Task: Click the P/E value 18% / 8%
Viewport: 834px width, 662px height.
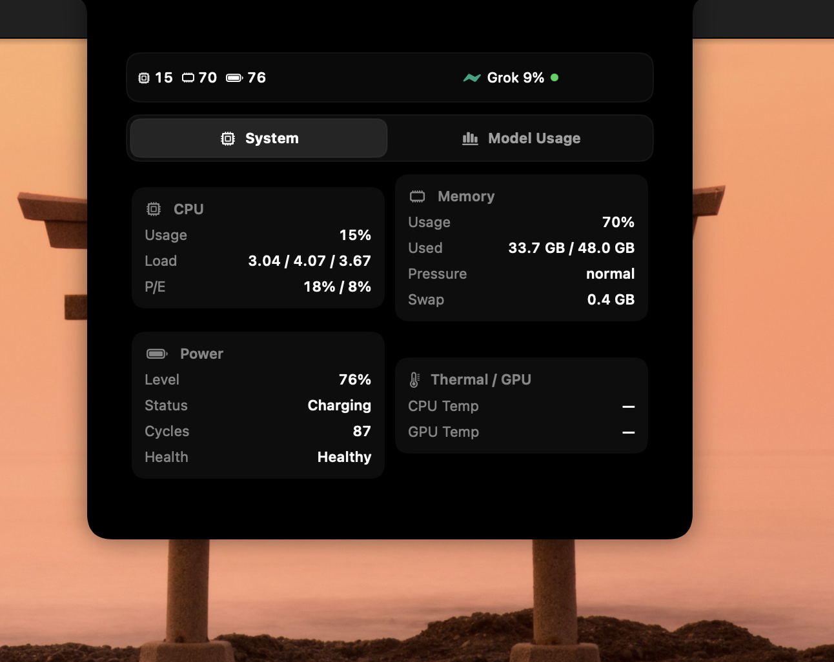Action: click(338, 286)
